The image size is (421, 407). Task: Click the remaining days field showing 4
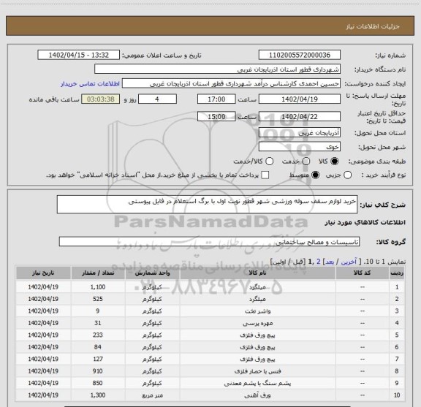click(x=157, y=99)
